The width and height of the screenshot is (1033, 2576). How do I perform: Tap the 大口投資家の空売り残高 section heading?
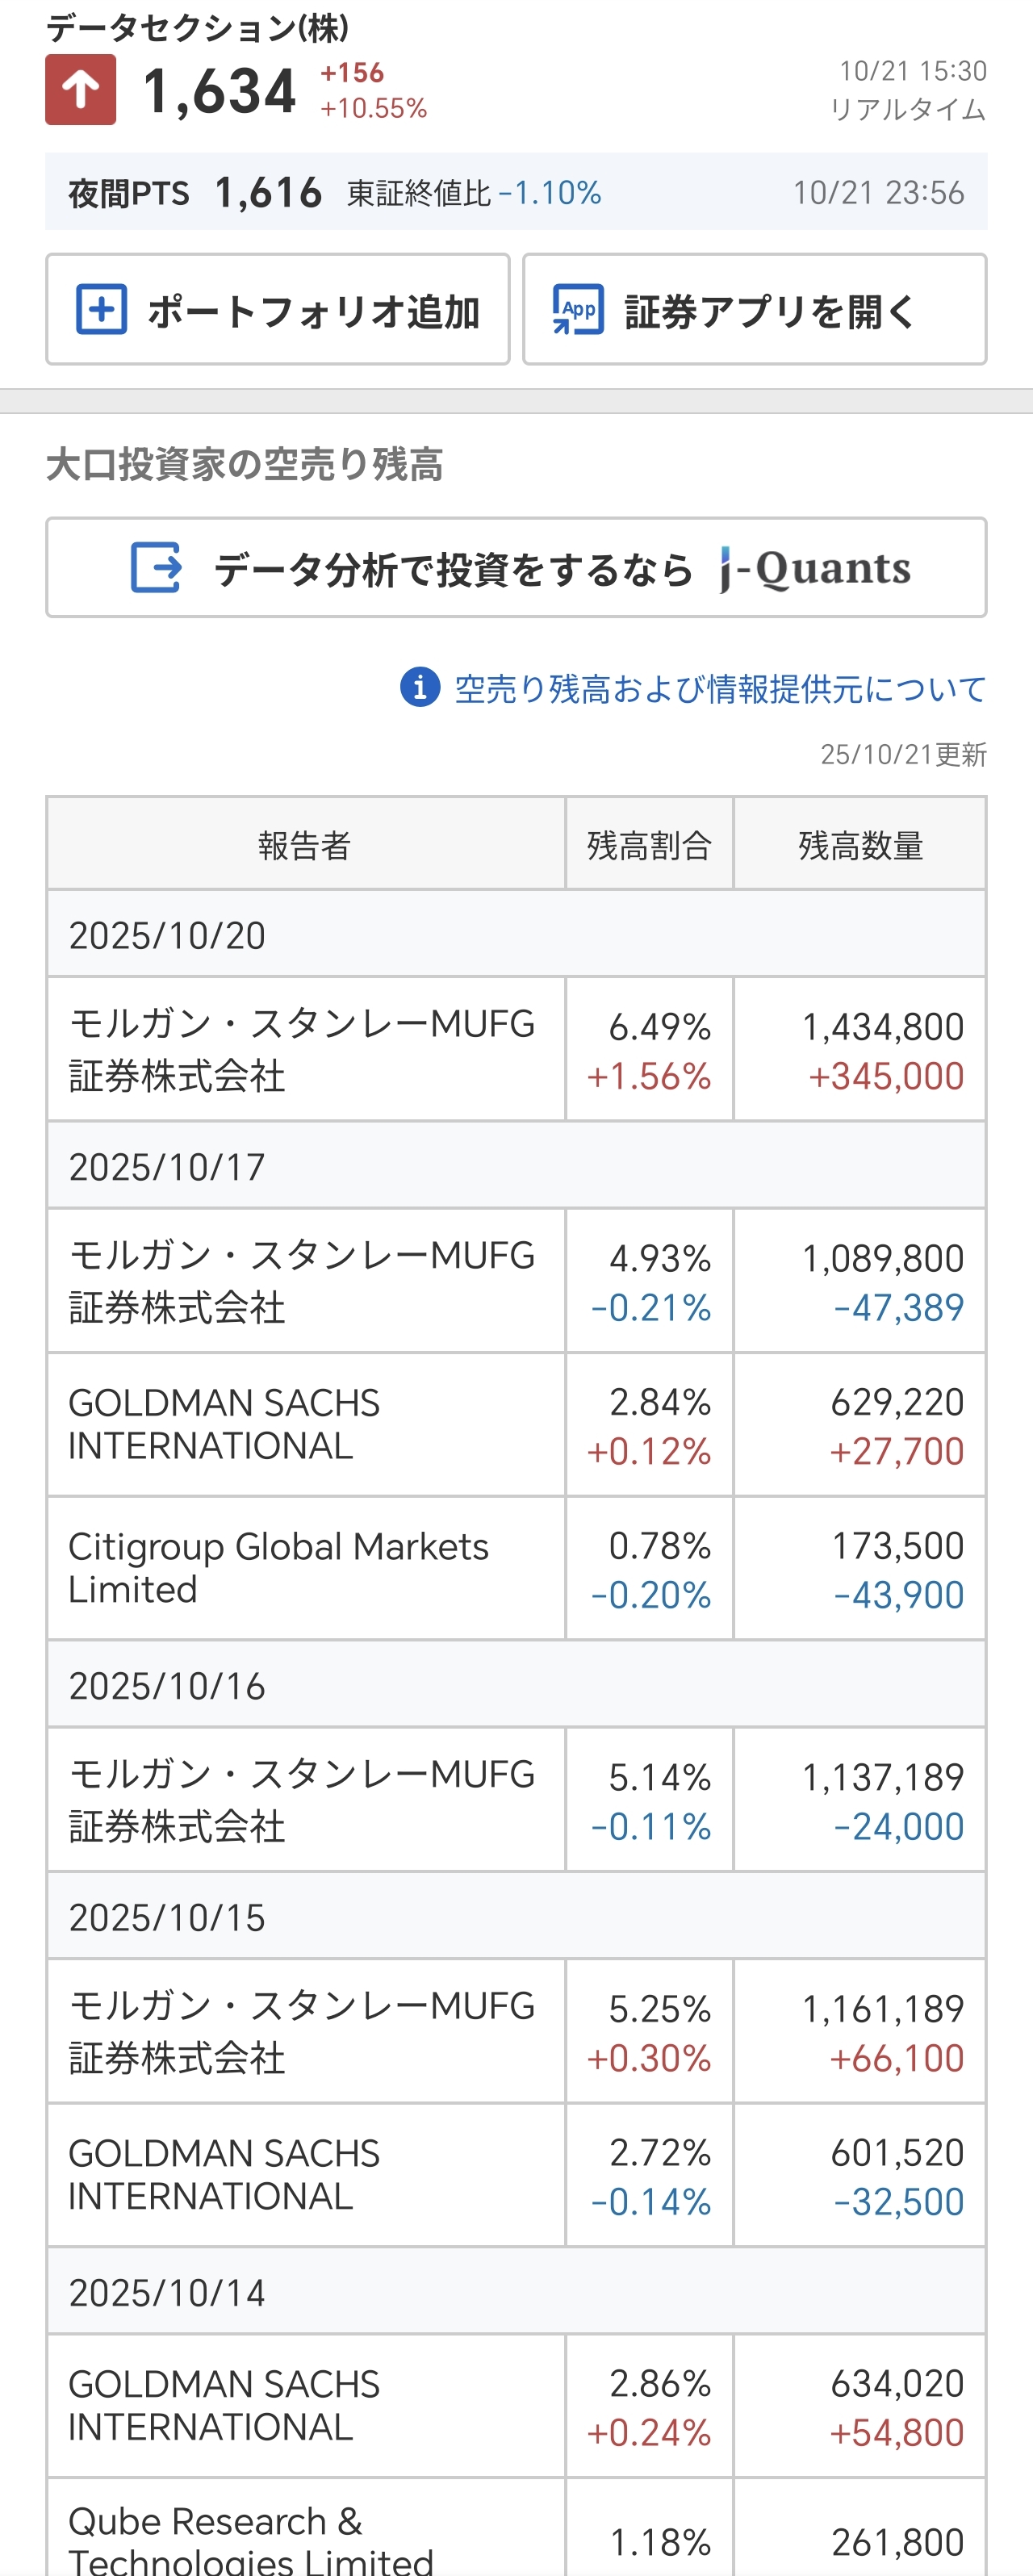pos(245,465)
